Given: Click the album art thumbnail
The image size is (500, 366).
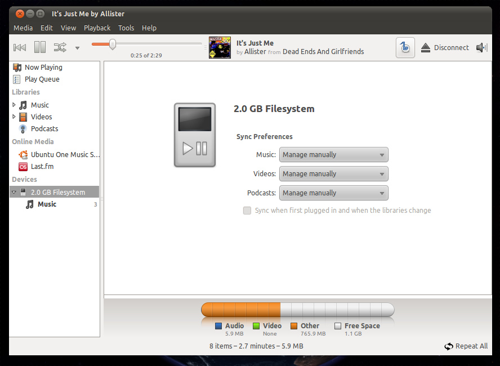Looking at the screenshot, I should [x=220, y=48].
